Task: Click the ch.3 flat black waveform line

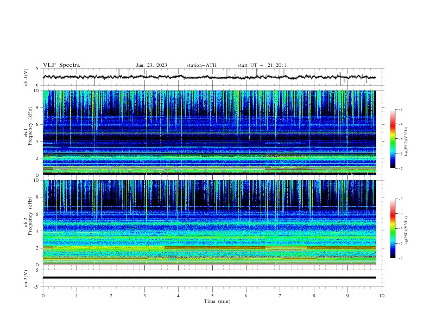Action: [210, 278]
